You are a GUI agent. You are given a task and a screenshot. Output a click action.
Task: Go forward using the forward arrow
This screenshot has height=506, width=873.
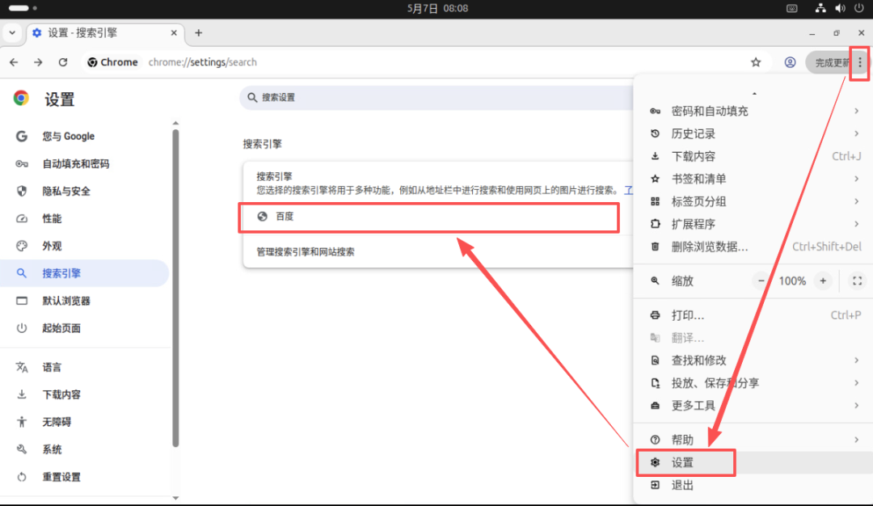(x=38, y=62)
